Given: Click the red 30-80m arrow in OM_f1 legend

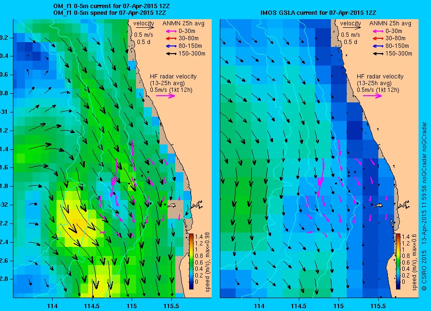Looking at the screenshot, I should [171, 38].
